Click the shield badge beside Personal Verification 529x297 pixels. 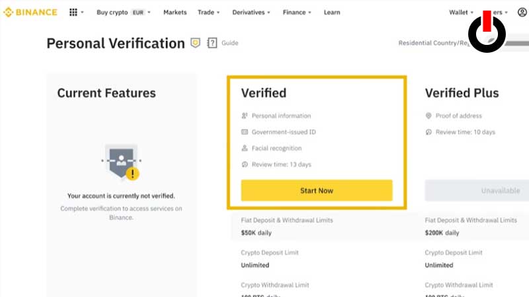(195, 43)
